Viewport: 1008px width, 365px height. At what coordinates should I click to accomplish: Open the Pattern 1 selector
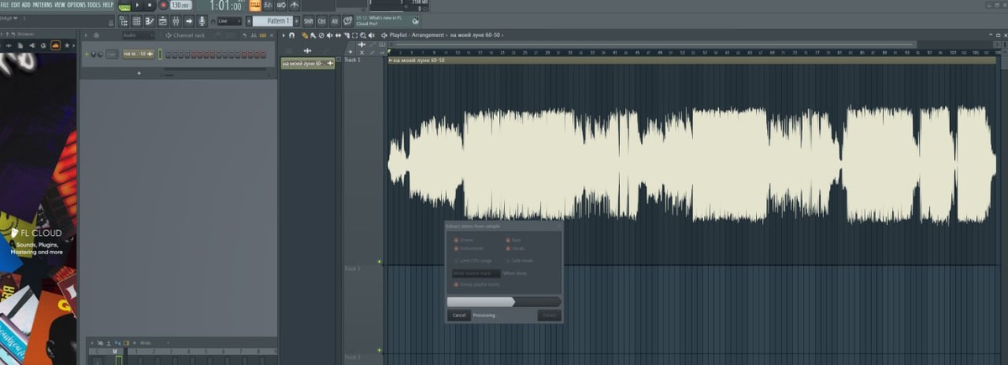pos(275,20)
